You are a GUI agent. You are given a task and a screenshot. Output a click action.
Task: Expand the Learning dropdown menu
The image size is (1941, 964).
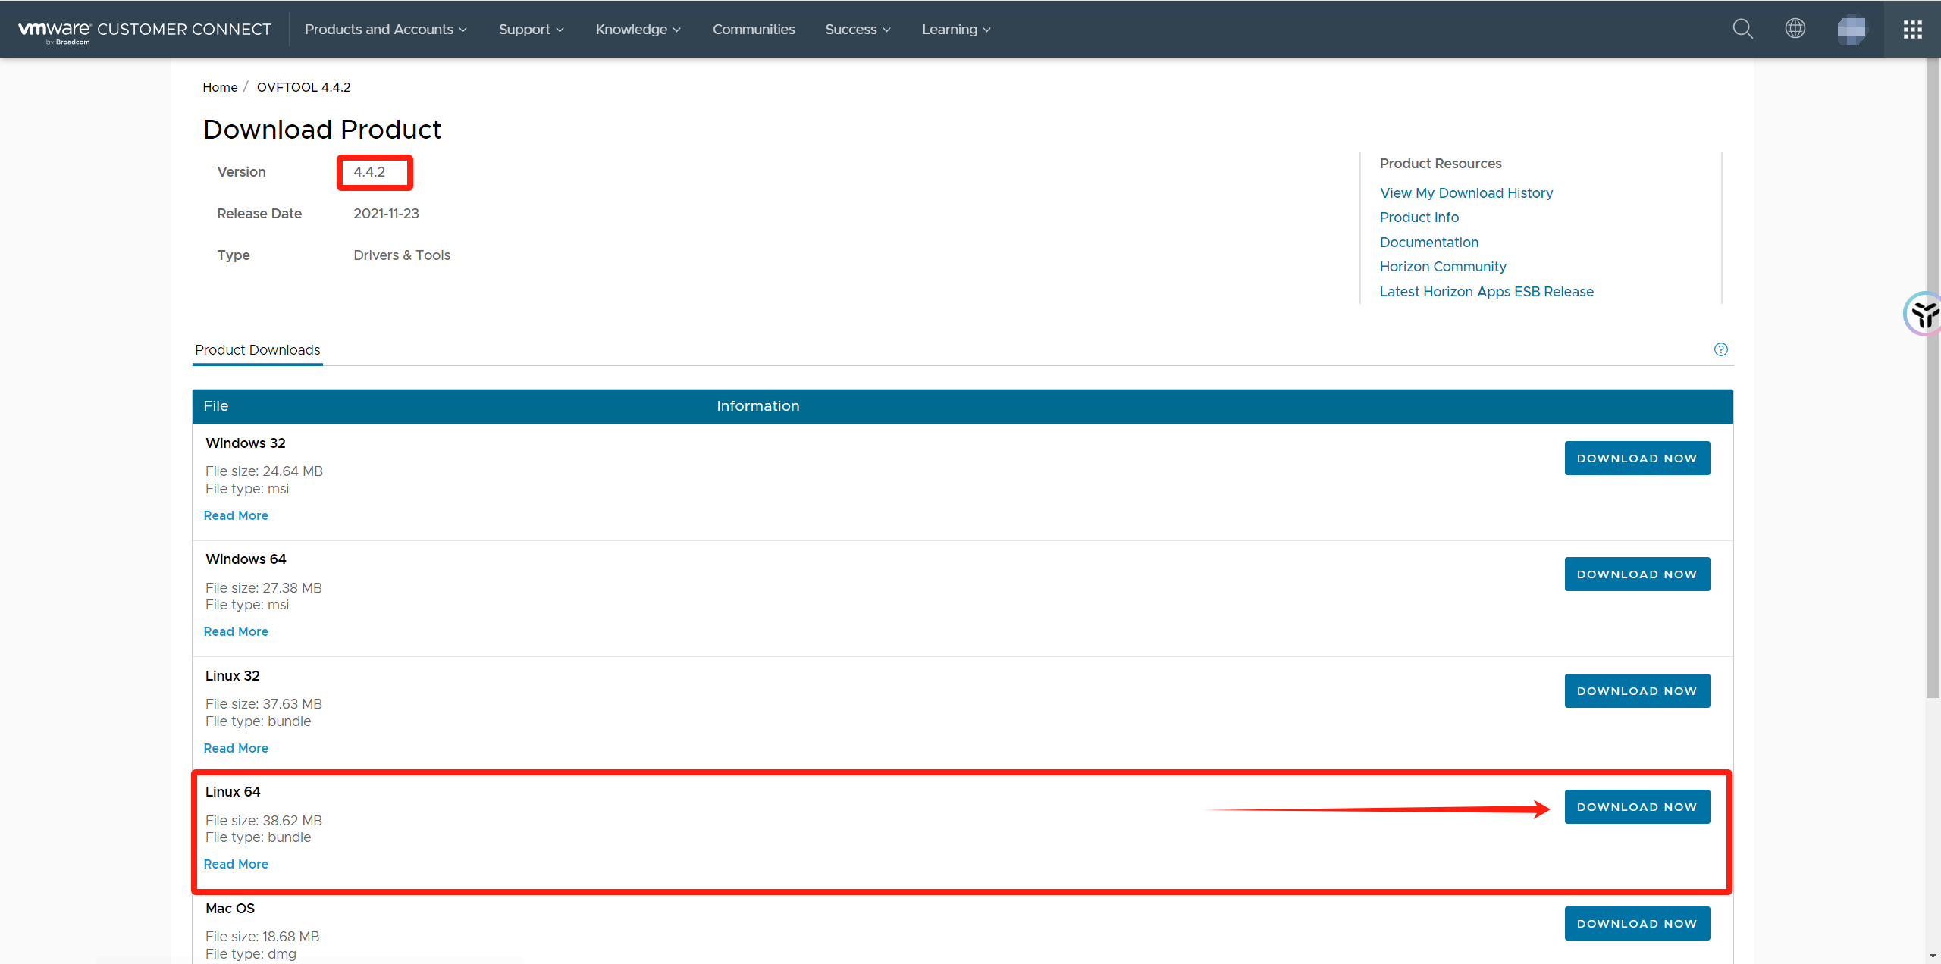[x=955, y=30]
